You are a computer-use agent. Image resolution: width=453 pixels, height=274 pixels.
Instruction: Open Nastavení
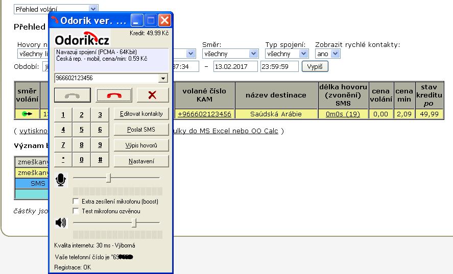tap(141, 161)
